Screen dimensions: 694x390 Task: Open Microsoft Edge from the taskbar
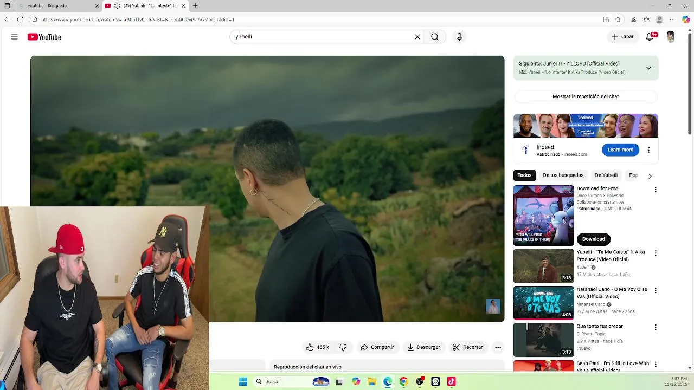pyautogui.click(x=388, y=381)
